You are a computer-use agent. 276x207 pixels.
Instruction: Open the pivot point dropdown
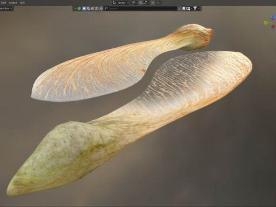coord(134,3)
